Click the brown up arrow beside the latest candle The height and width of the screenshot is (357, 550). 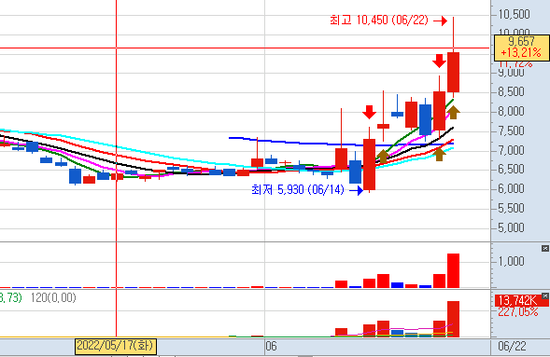(x=453, y=113)
